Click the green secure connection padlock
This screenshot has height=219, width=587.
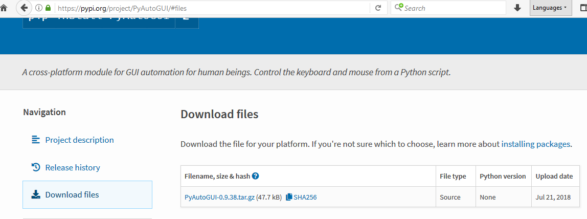pyautogui.click(x=48, y=8)
